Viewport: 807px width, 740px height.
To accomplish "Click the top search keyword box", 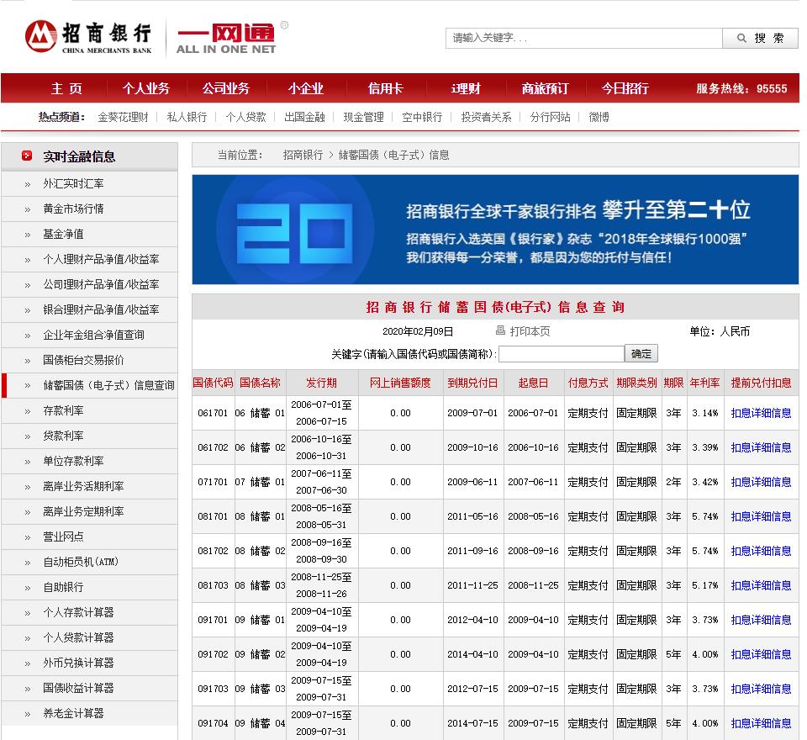I will coord(584,38).
